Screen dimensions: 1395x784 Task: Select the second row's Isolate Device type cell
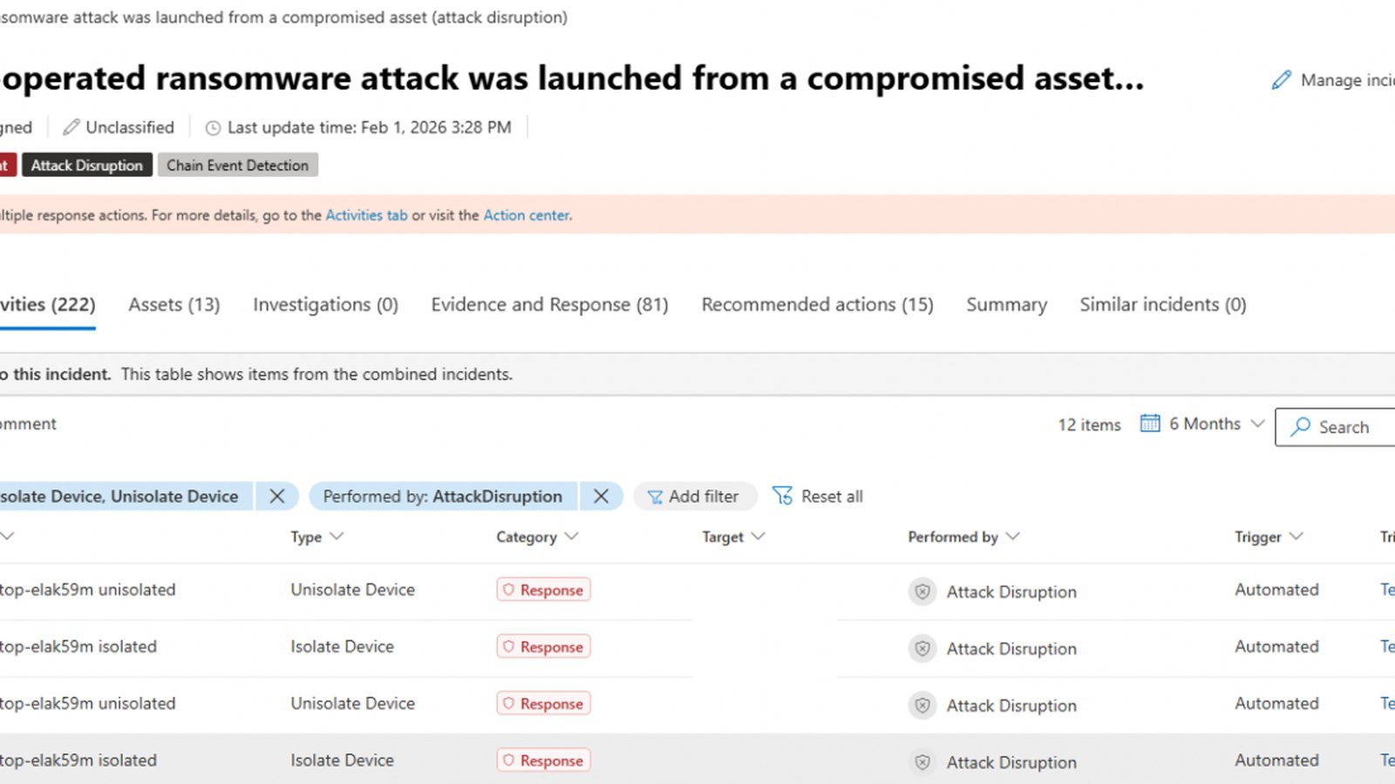point(343,646)
